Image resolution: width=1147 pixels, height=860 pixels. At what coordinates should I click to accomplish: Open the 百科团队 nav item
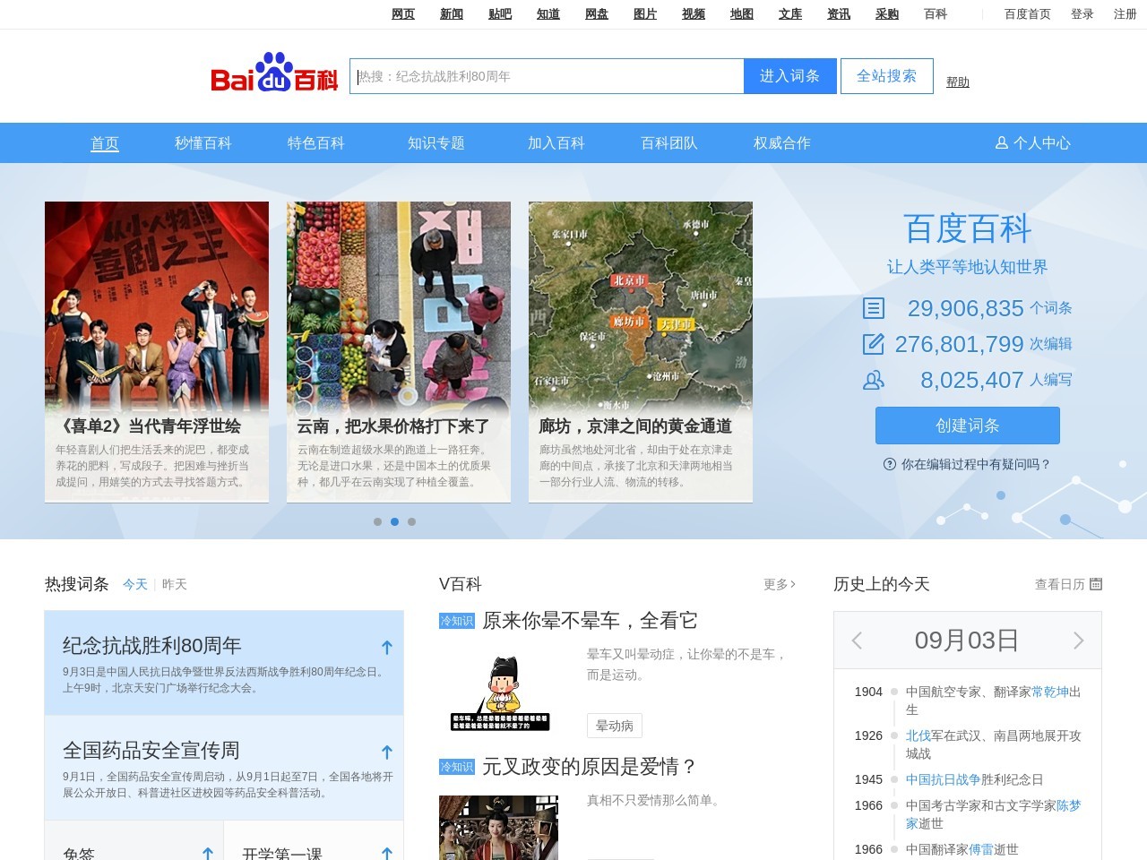pos(669,143)
